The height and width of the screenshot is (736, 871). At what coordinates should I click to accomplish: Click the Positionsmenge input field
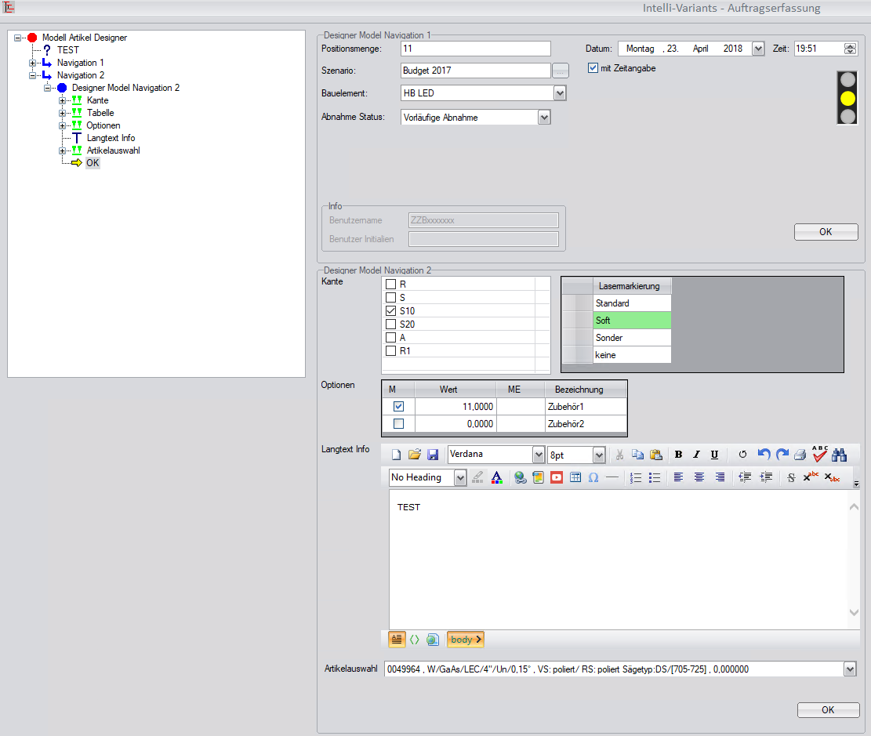[x=476, y=49]
